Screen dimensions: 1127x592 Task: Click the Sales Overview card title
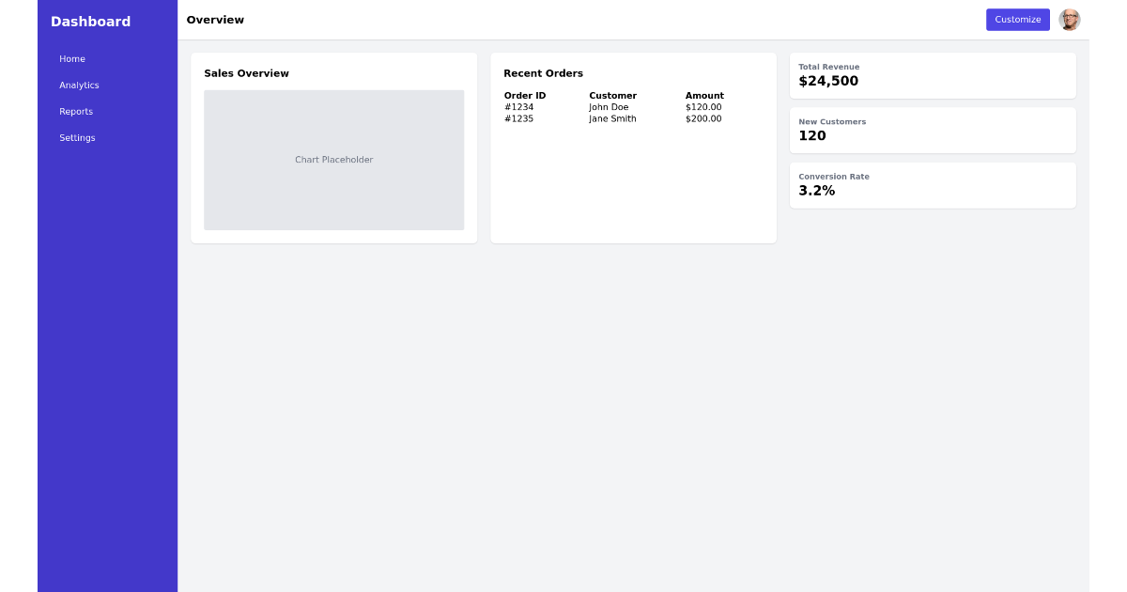246,72
